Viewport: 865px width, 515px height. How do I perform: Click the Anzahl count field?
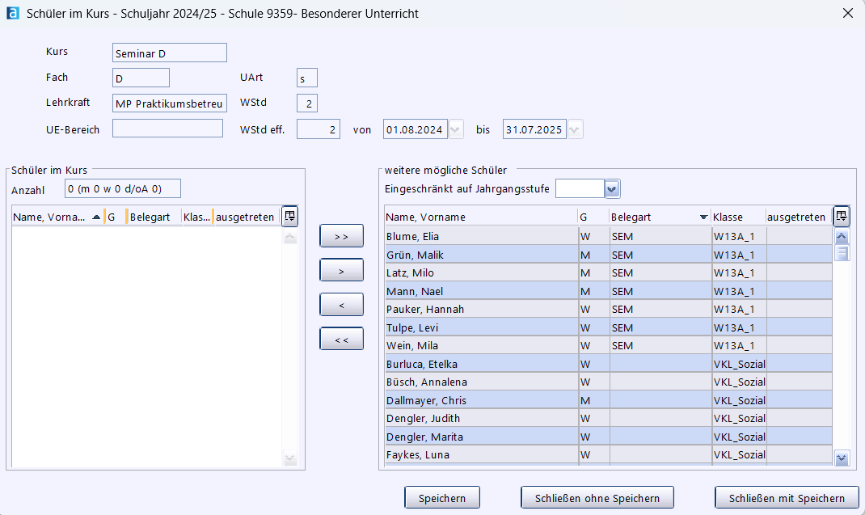click(x=122, y=188)
